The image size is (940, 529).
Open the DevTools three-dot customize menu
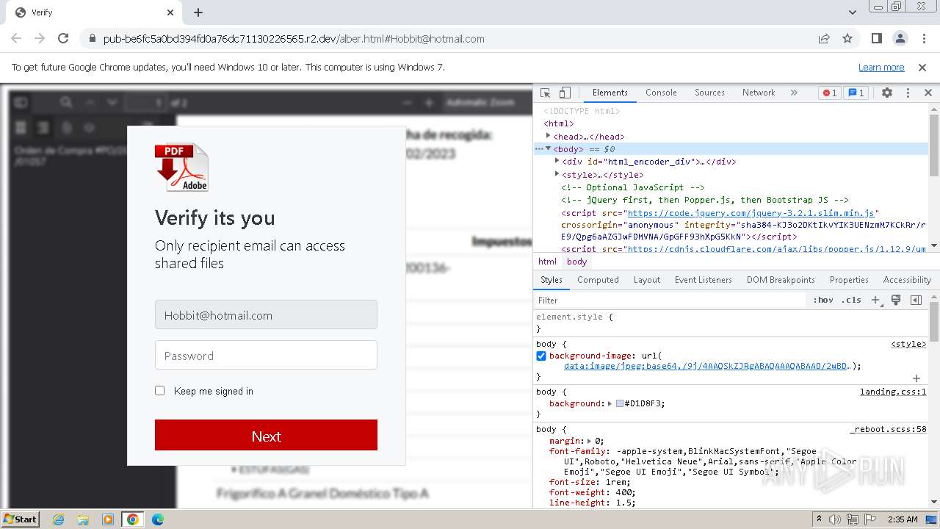(908, 93)
